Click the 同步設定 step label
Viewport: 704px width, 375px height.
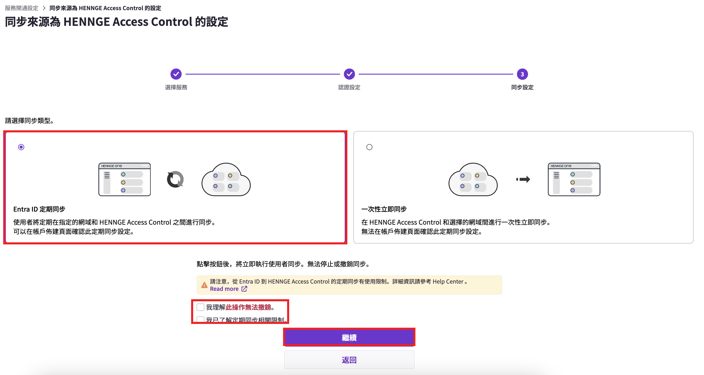(522, 87)
